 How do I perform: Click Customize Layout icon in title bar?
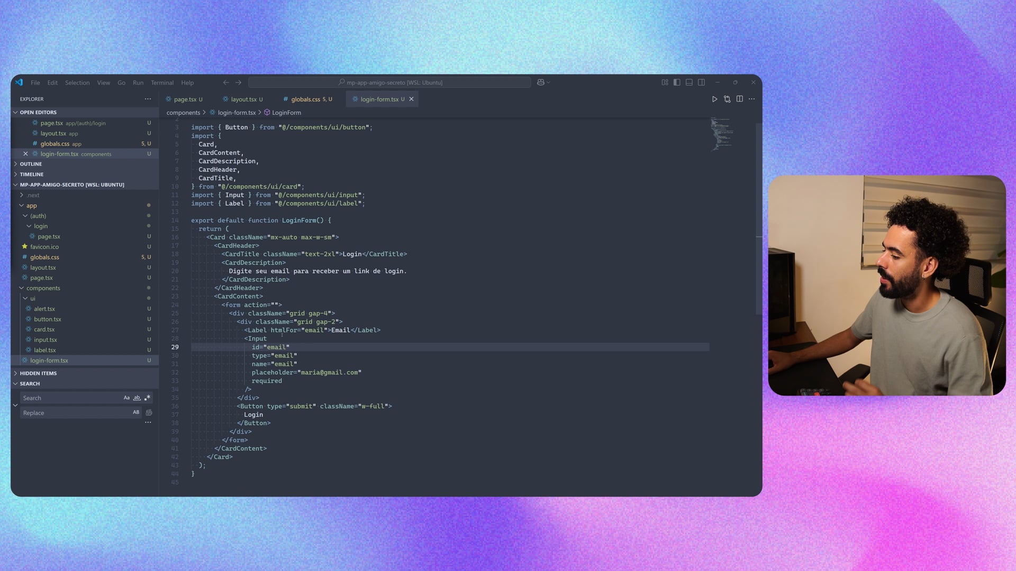pyautogui.click(x=665, y=82)
